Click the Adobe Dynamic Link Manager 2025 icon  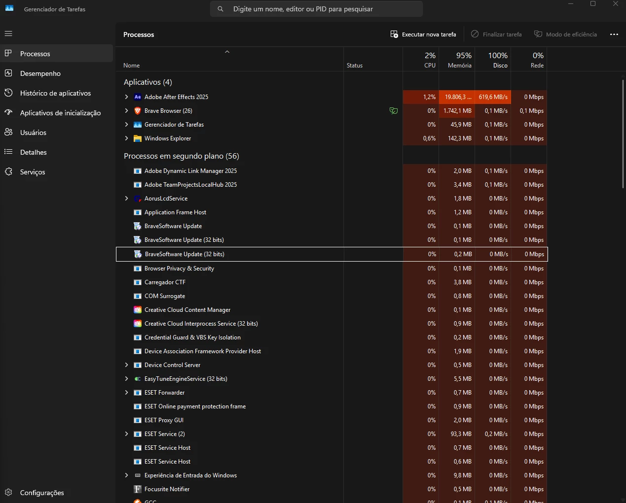click(x=138, y=171)
